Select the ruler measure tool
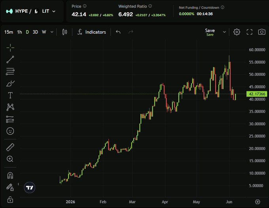Viewport: 269px width, 208px height. click(x=10, y=147)
